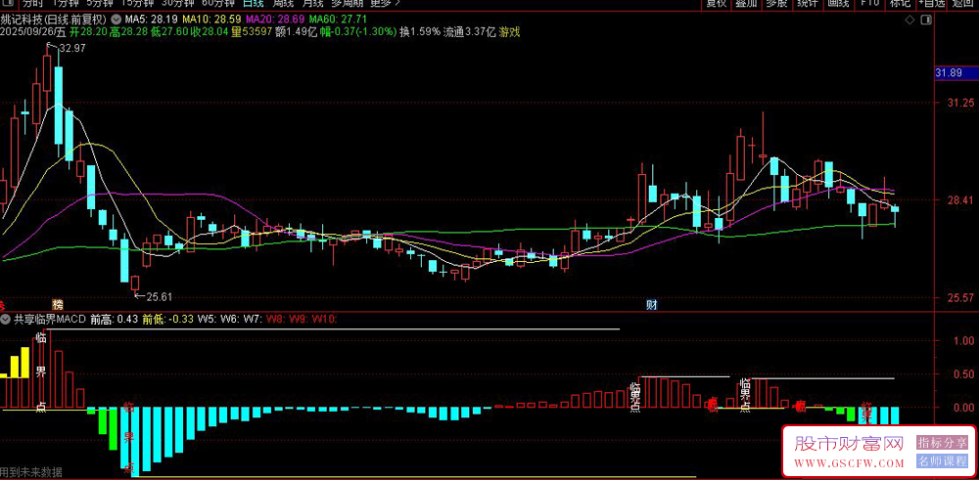Open the F10 company info
Screen dimensions: 979x480
pos(869,3)
